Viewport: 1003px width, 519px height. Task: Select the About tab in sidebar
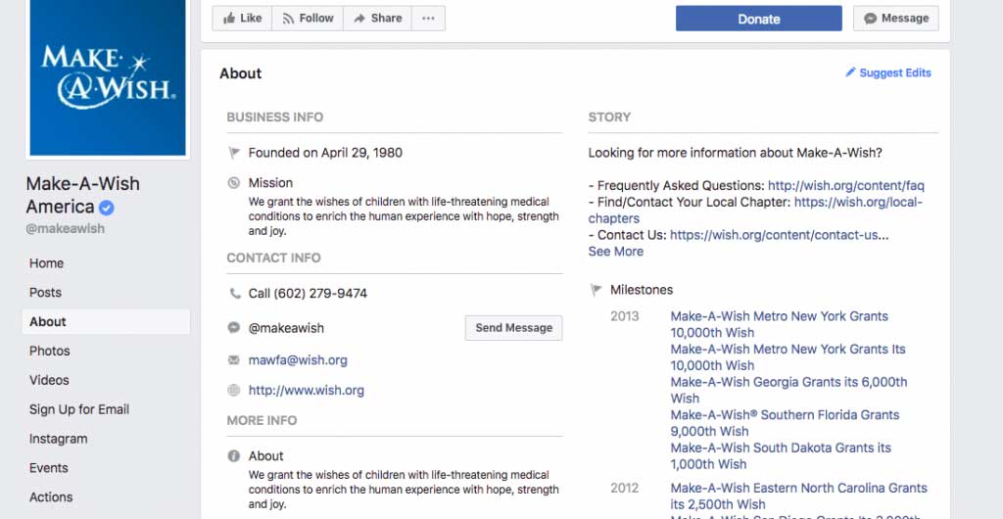point(106,321)
